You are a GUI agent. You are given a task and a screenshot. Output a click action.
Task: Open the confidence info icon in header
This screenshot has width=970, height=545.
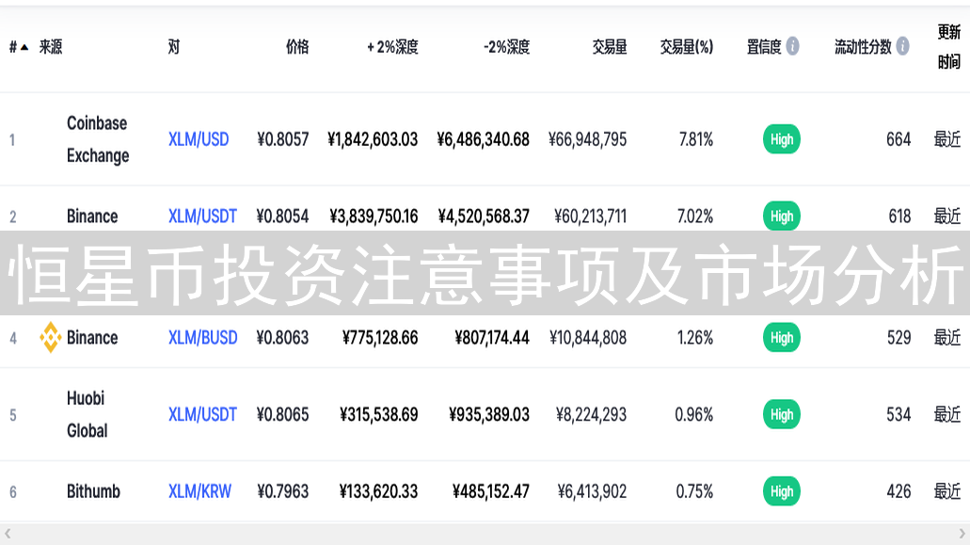(x=792, y=46)
